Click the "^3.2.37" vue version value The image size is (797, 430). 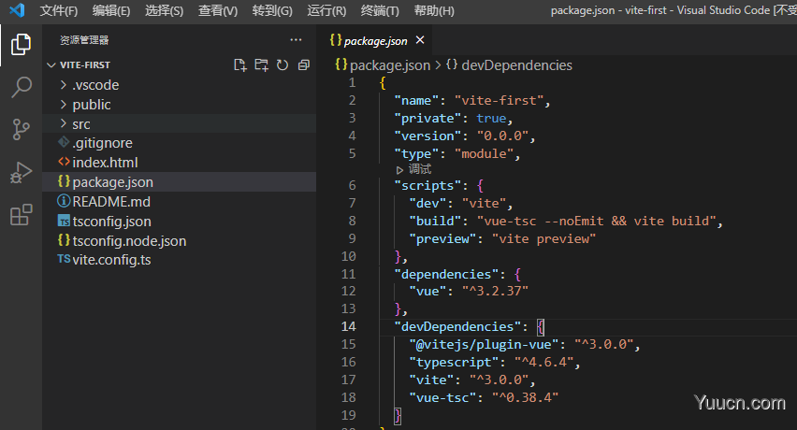click(495, 291)
